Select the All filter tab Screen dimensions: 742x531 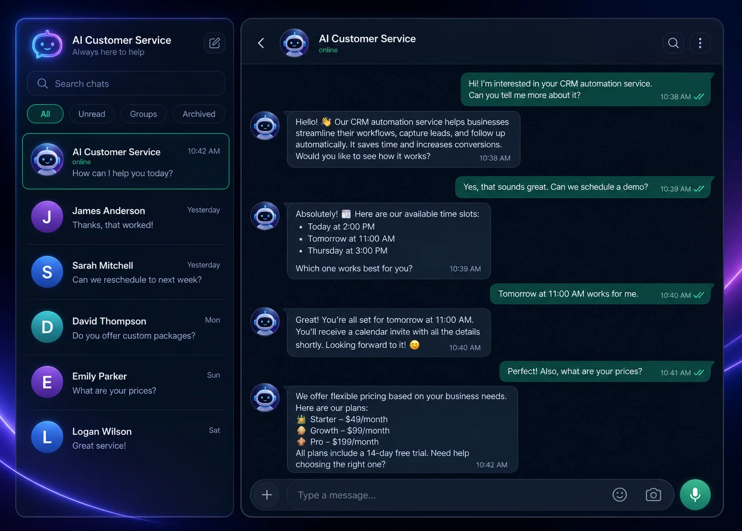click(x=45, y=114)
